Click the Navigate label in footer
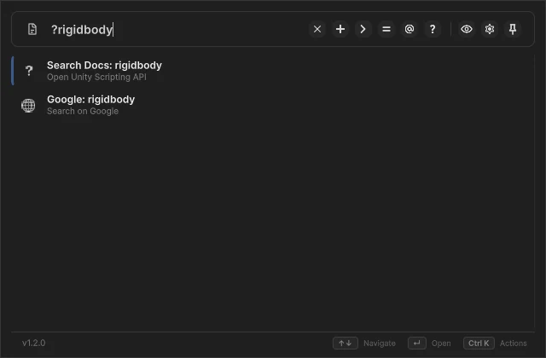The height and width of the screenshot is (358, 546). tap(380, 344)
